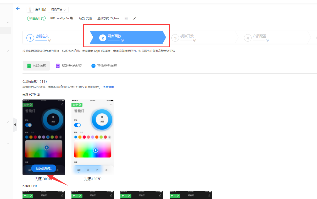Viewport: 317px width, 199px height.
Task: Click three-dot icon on 光源-L007P preview
Action: [111, 104]
